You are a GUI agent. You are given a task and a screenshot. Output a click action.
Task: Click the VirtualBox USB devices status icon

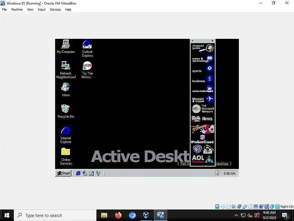click(245, 207)
